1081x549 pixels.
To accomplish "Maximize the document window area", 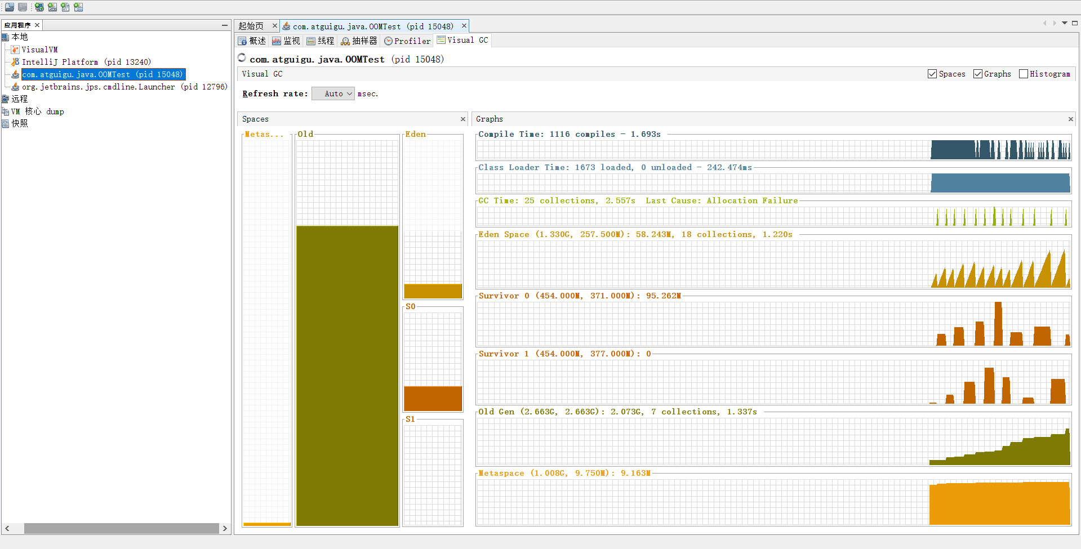I will coord(1075,23).
